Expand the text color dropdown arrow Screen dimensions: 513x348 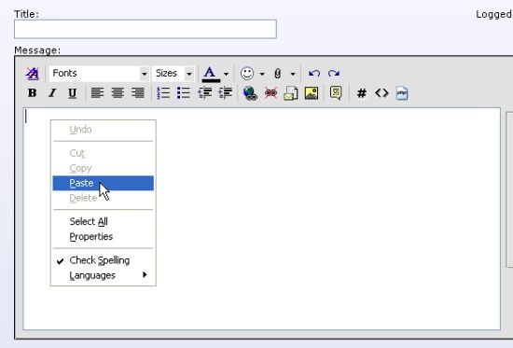226,74
